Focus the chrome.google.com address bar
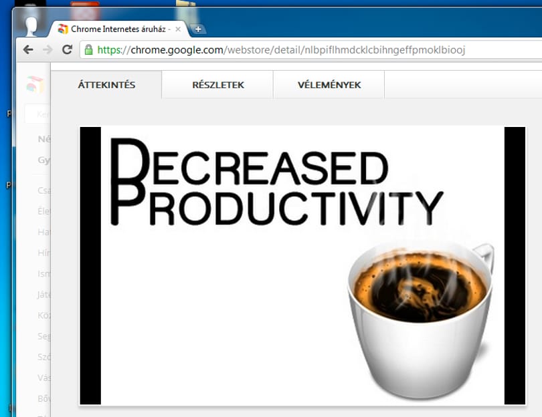Screen dimensions: 542x417 311,49
